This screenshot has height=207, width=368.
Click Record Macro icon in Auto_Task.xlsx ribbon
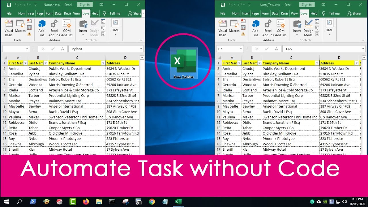[243, 21]
